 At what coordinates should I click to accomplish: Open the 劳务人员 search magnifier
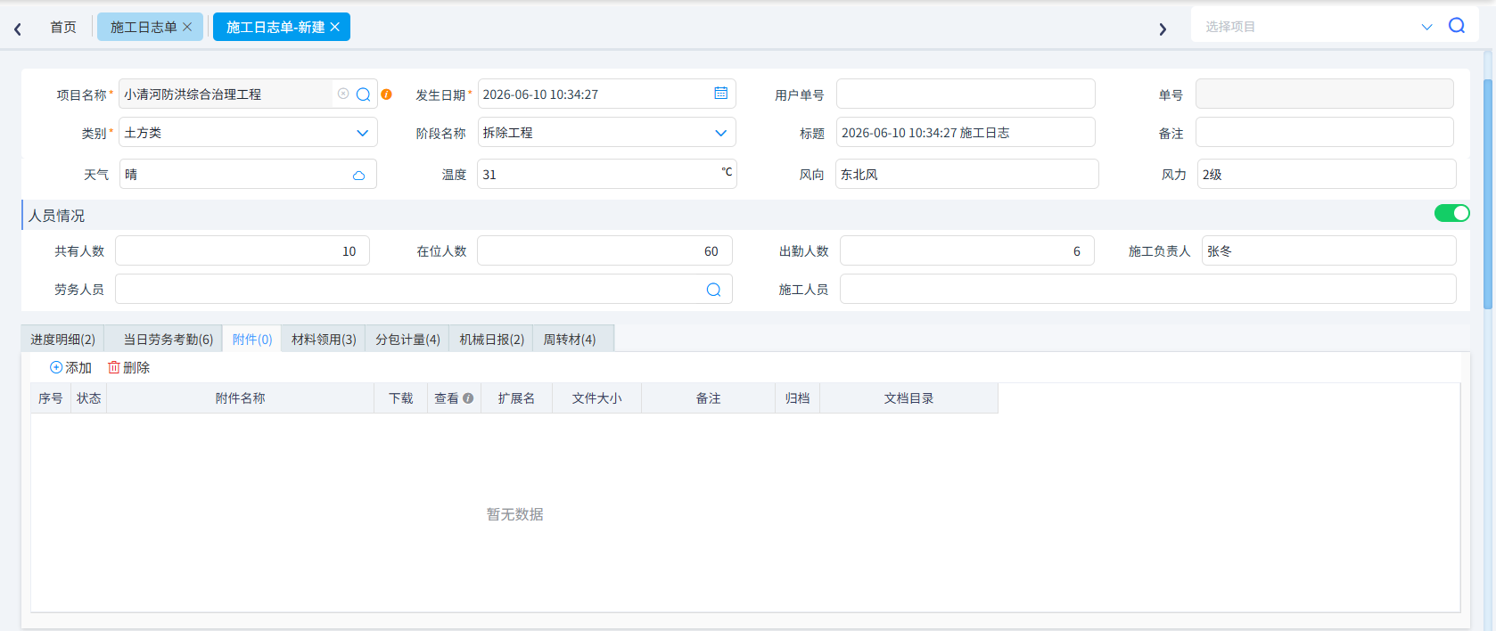pyautogui.click(x=713, y=290)
